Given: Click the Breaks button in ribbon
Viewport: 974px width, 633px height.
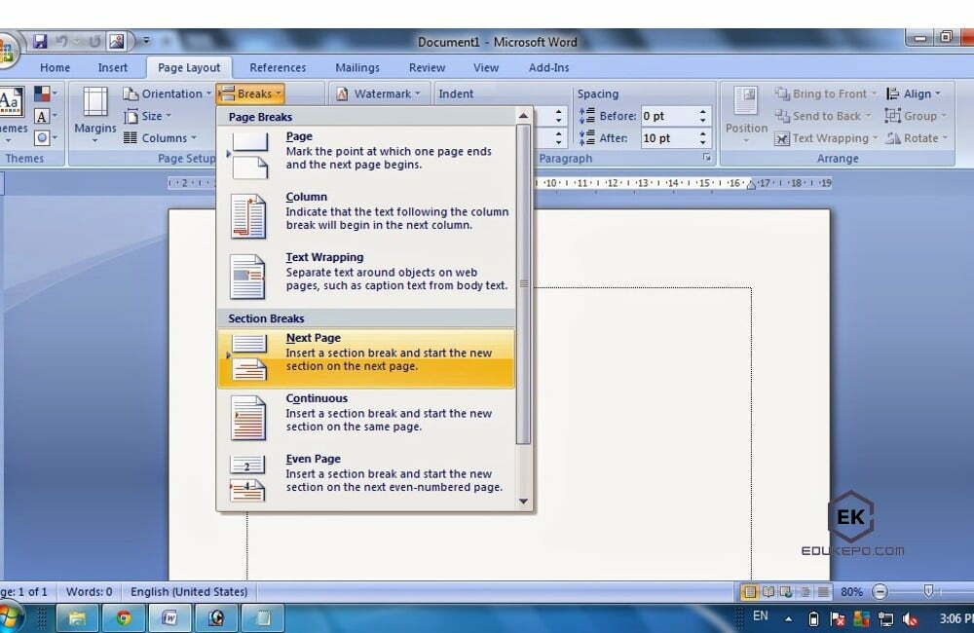Looking at the screenshot, I should coord(250,93).
